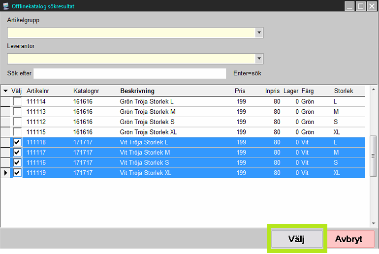Cancel with the Avbryt button

click(x=348, y=240)
